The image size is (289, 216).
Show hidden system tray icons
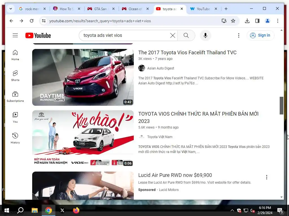click(x=232, y=210)
